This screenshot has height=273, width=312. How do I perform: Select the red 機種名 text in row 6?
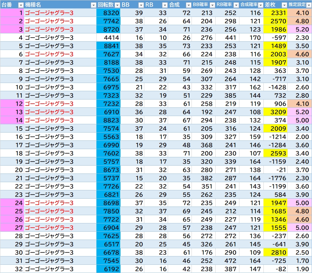(49, 54)
